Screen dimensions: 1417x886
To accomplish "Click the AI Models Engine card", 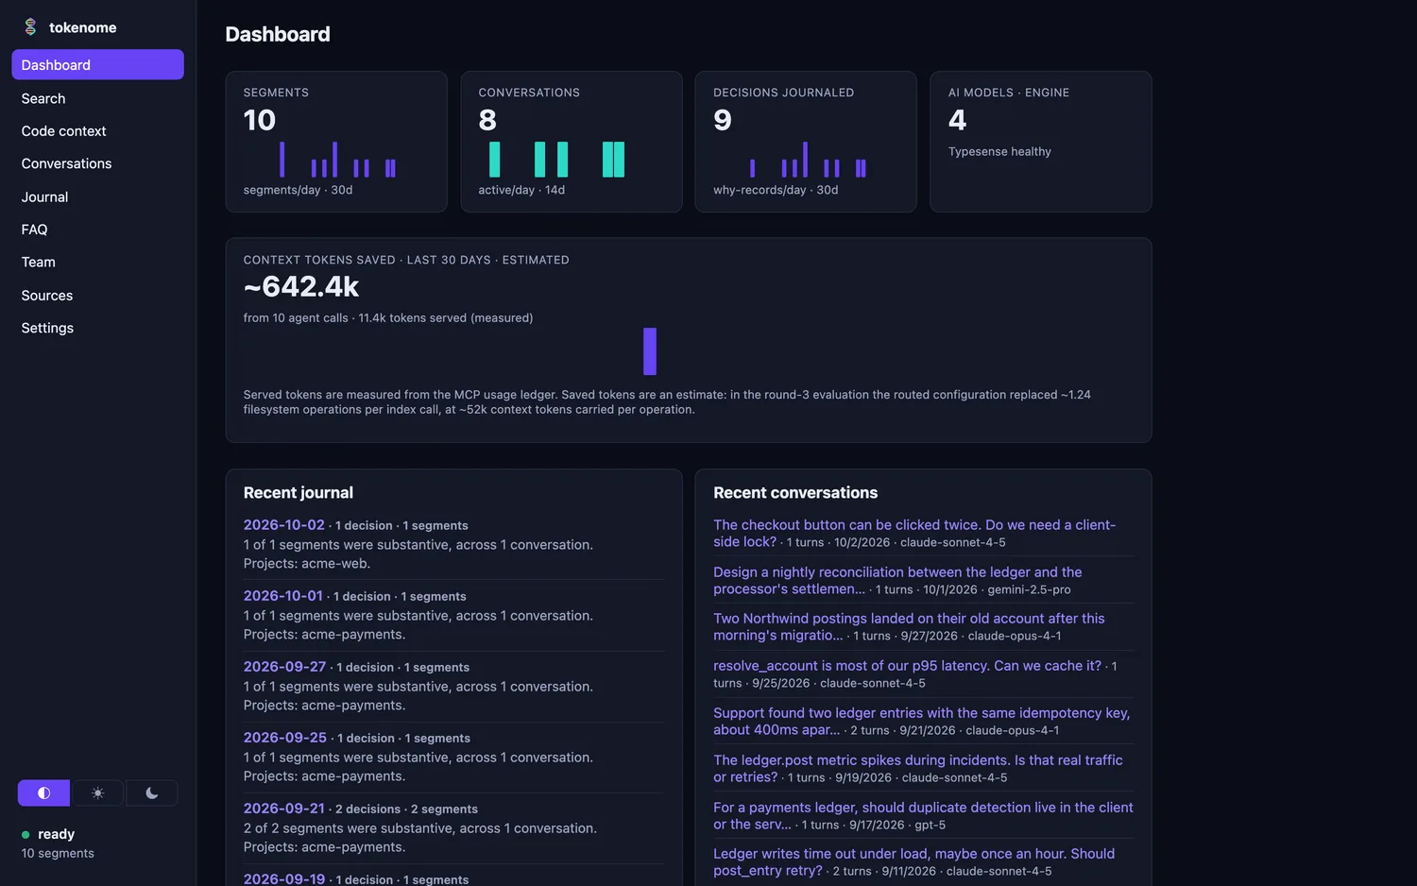I will click(x=1041, y=142).
